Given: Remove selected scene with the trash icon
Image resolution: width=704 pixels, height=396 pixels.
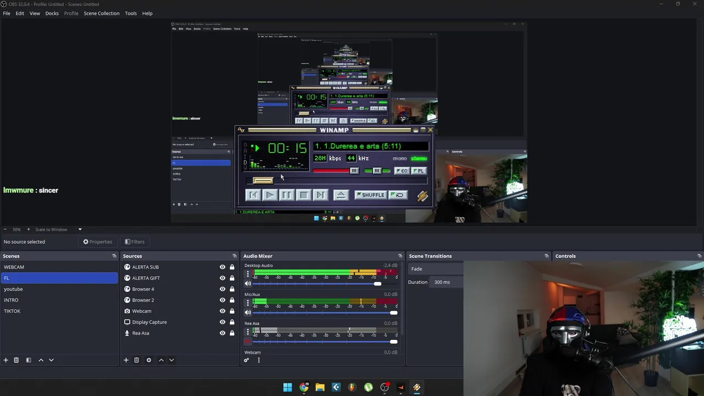Looking at the screenshot, I should [x=16, y=360].
